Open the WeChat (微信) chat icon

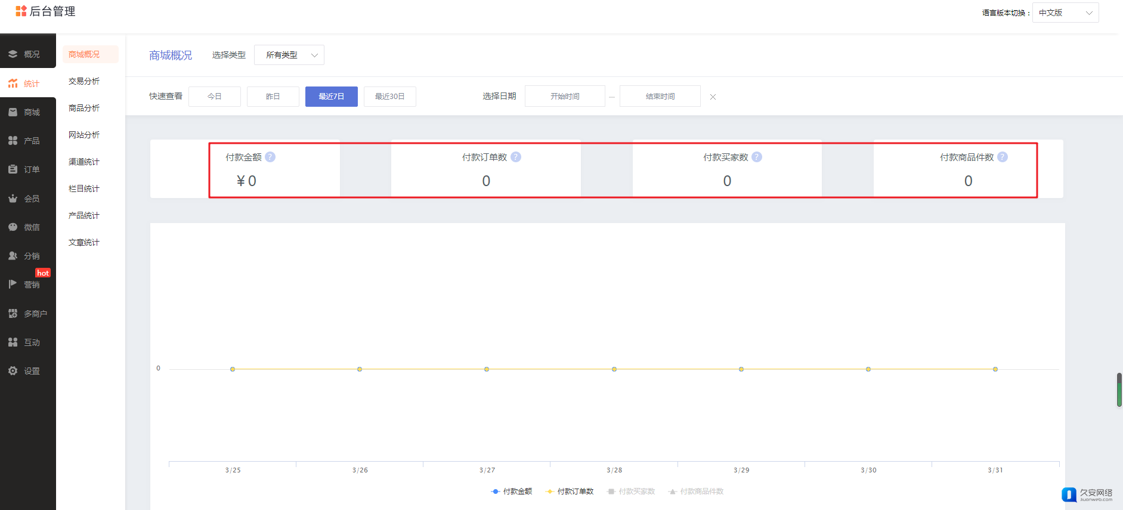tap(13, 227)
